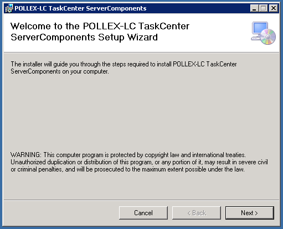This screenshot has width=283, height=229.
Task: Click the ServerComponents on your computer text
Action: pyautogui.click(x=60, y=71)
